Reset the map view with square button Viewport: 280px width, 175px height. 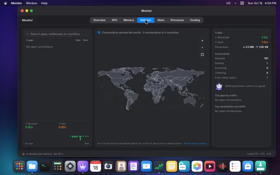coord(202,54)
